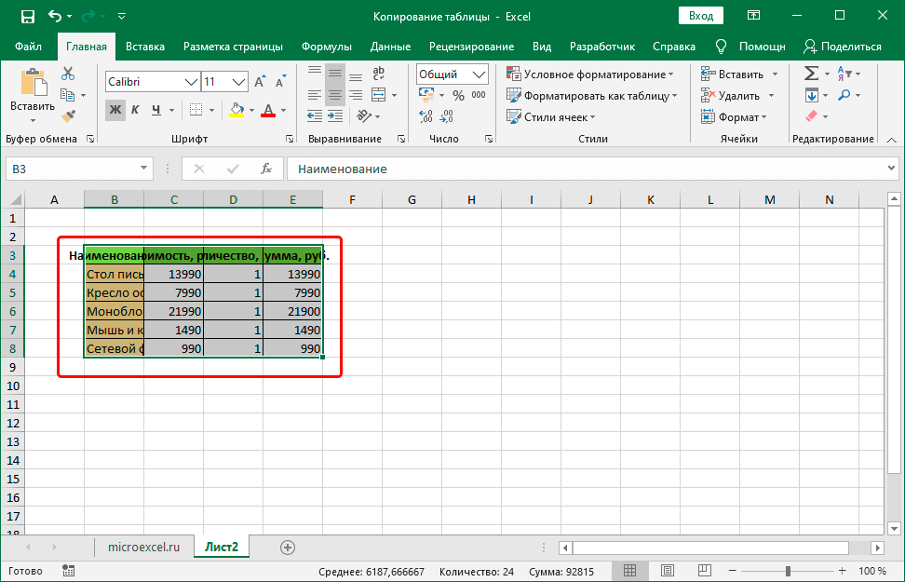This screenshot has width=905, height=582.
Task: Select the microexcel.ru sheet tab
Action: pyautogui.click(x=143, y=547)
